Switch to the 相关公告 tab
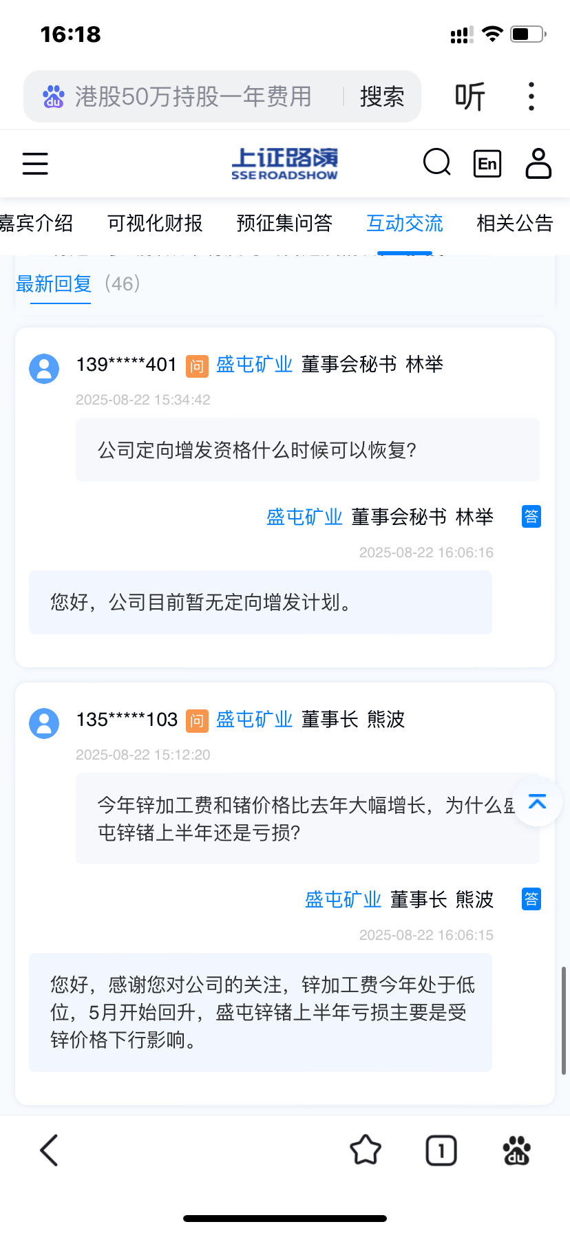Image resolution: width=570 pixels, height=1233 pixels. tap(515, 223)
